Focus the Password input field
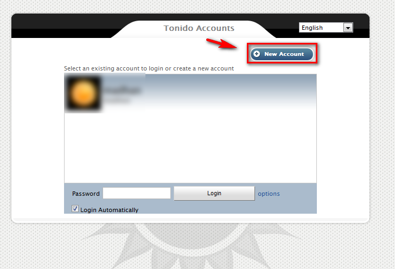 137,193
